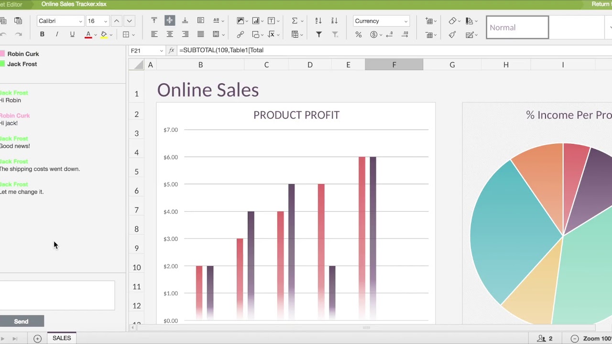Image resolution: width=612 pixels, height=344 pixels.
Task: Select all cells corner button
Action: (x=137, y=64)
